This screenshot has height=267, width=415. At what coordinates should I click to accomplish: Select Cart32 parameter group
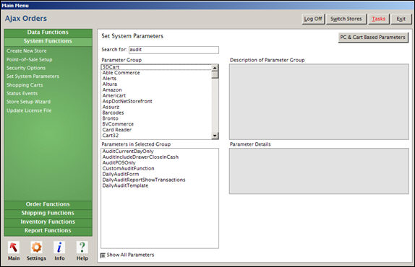(156, 136)
